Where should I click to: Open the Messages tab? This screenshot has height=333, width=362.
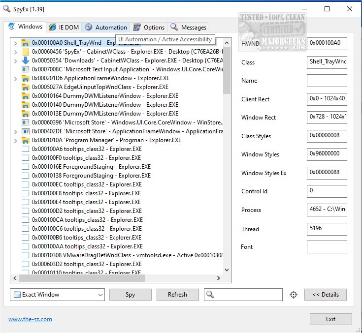pos(188,28)
